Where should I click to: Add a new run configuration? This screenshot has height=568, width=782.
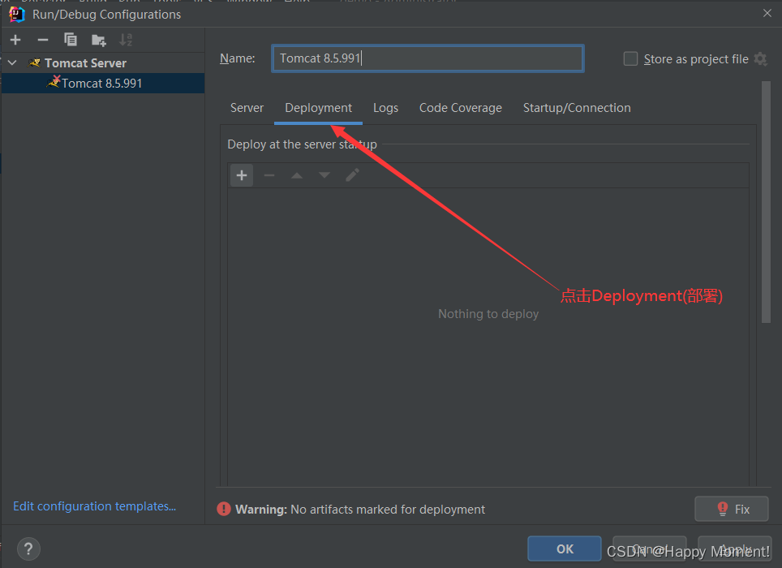(x=15, y=40)
